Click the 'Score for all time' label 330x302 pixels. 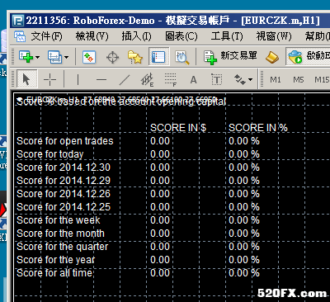(x=54, y=273)
